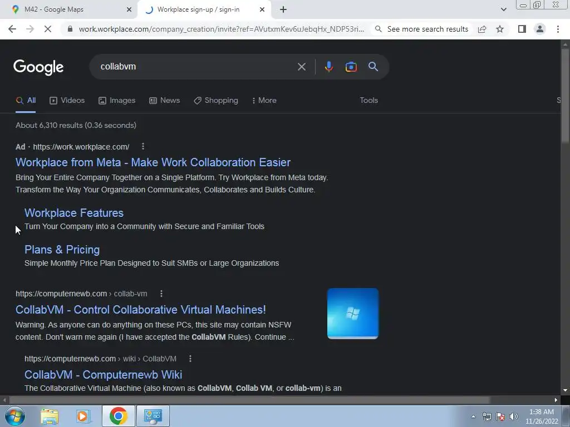
Task: Click the horizontal scrollbar right arrow
Action: (556, 400)
